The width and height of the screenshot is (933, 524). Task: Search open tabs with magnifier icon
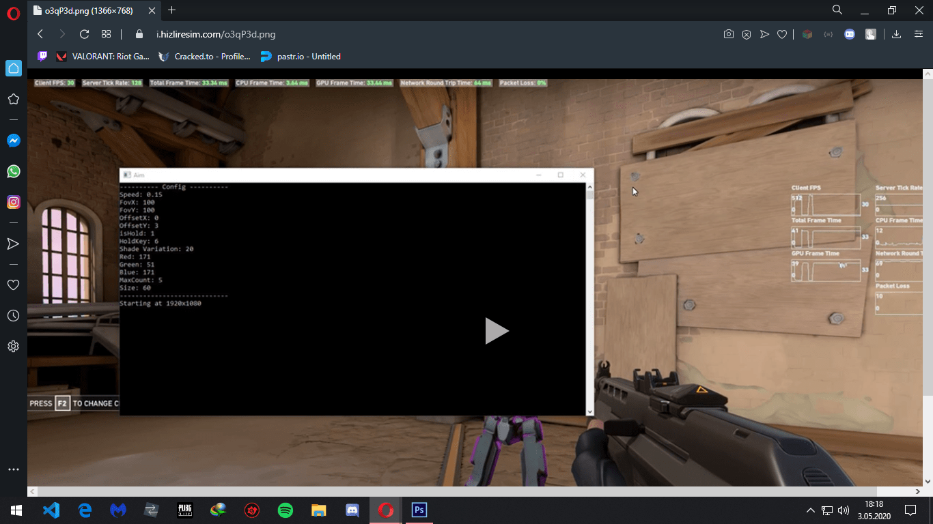tap(837, 10)
